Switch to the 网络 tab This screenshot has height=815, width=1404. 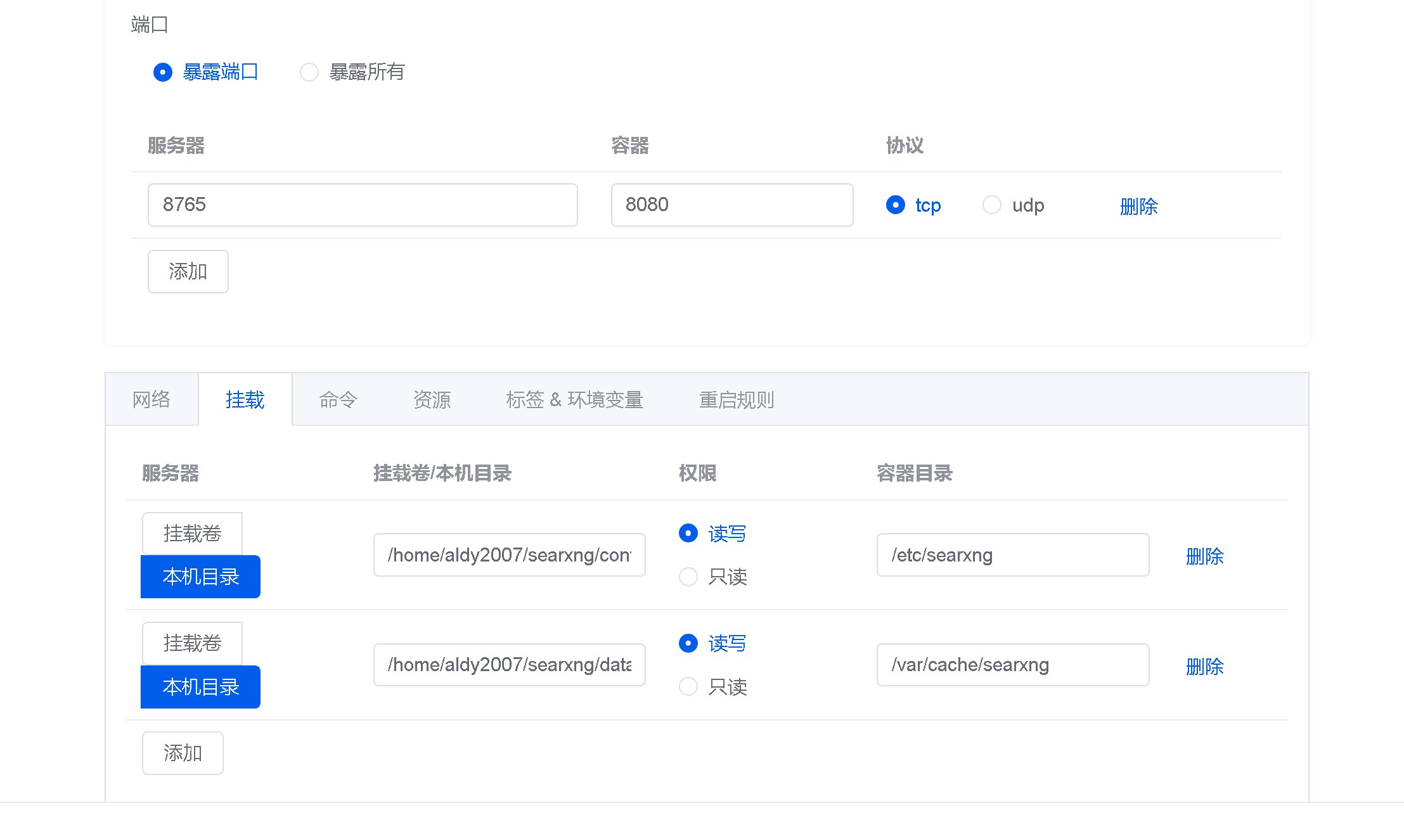point(151,399)
